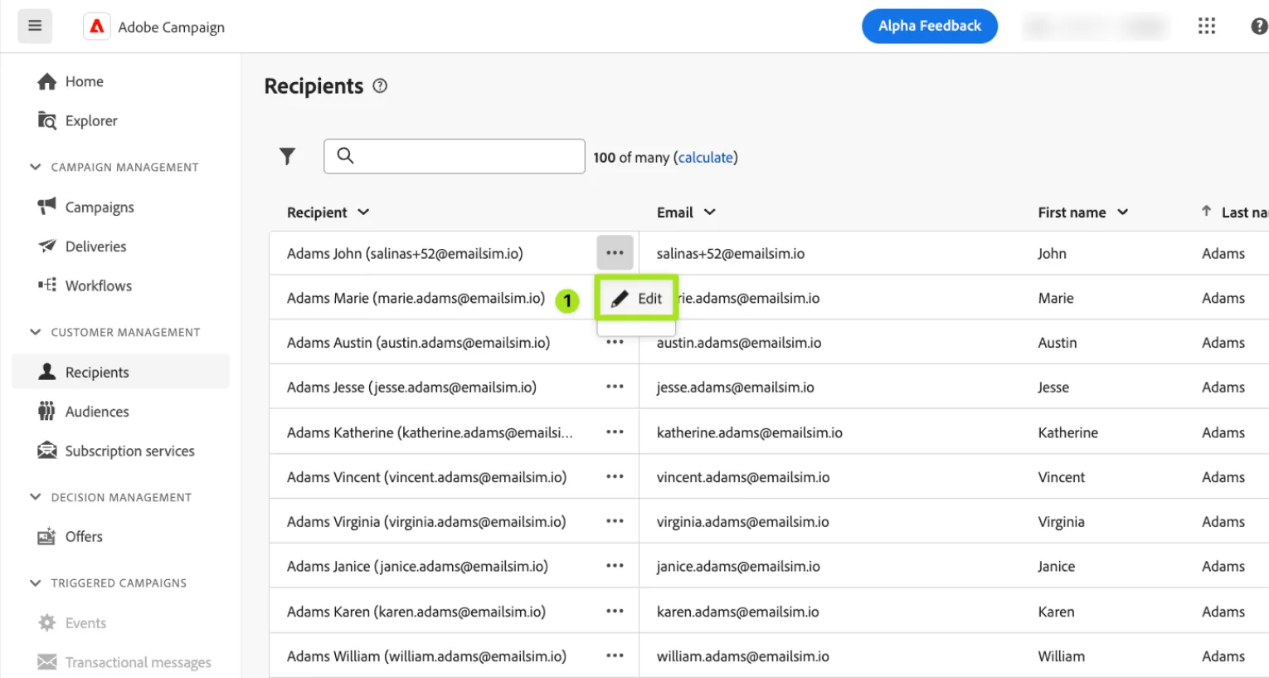Focus the recipients search field
Viewport: 1269px width, 678px height.
point(455,156)
